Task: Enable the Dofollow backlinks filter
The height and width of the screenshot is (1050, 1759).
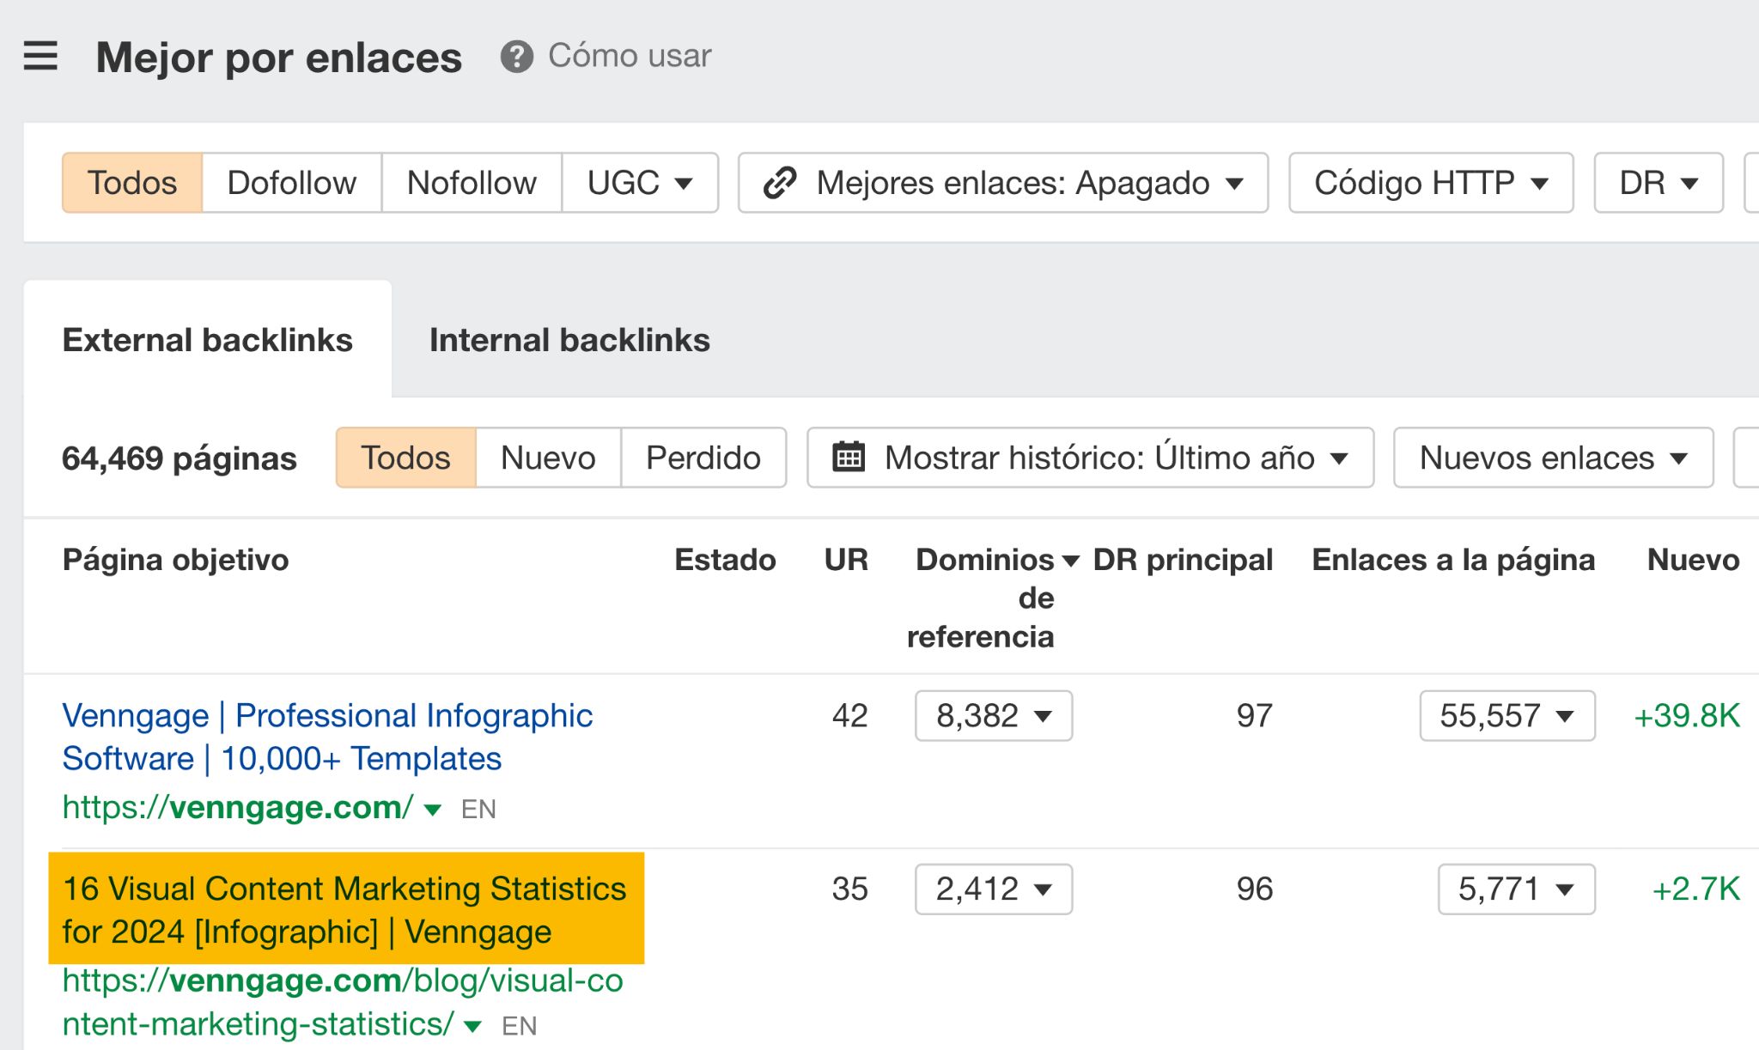Action: (291, 182)
